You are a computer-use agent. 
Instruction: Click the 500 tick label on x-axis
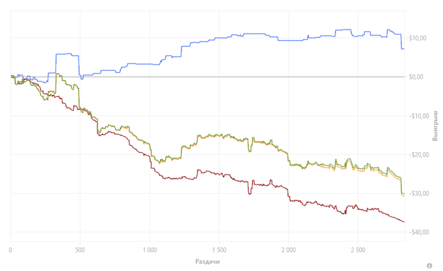click(x=79, y=249)
